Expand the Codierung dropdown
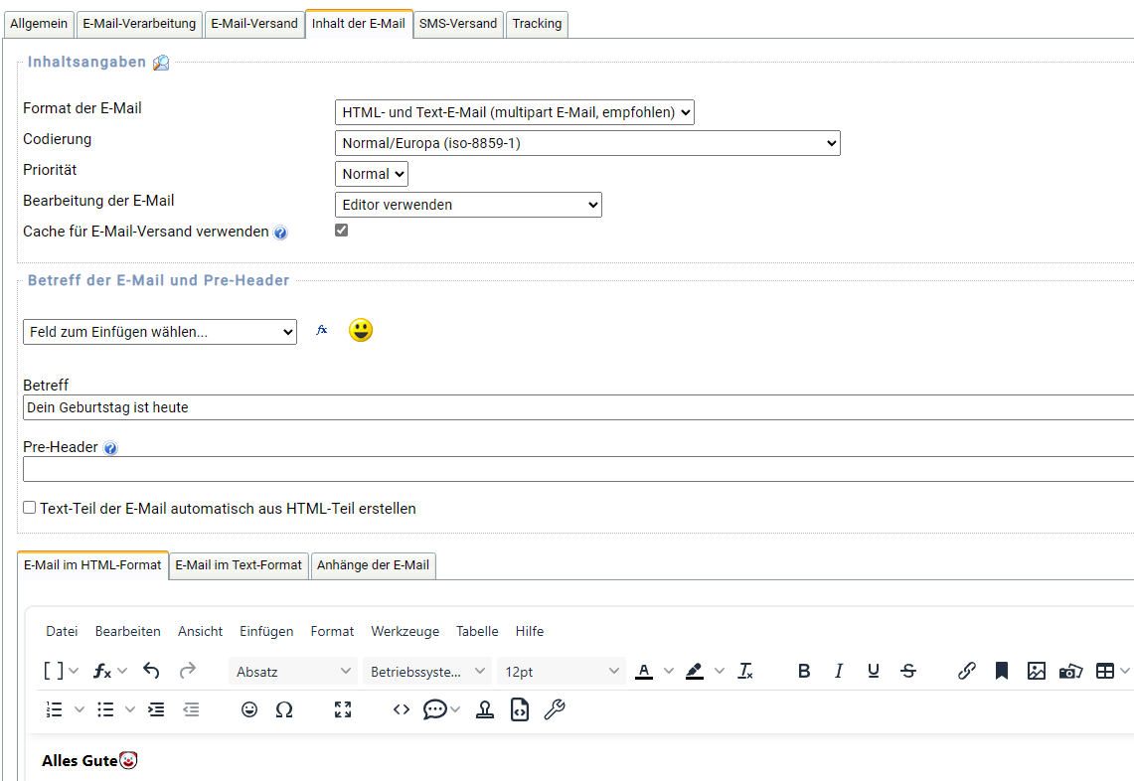Viewport: 1134px width, 781px height. 587,143
